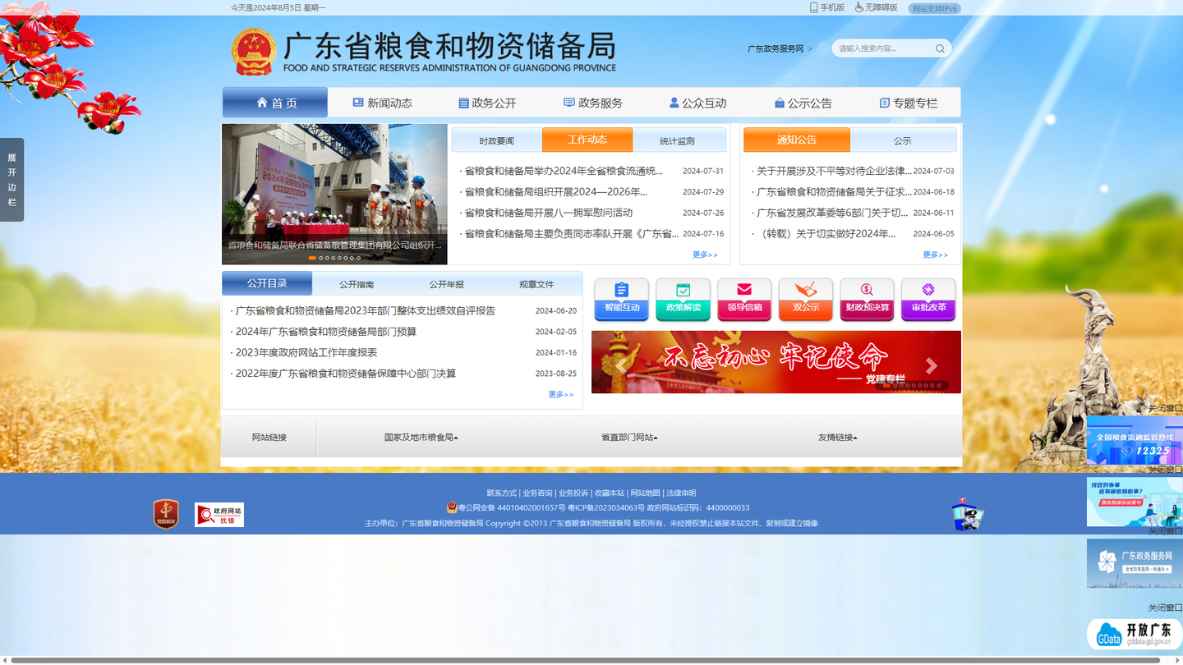
Task: Switch to 工作动态 tab
Action: point(587,140)
